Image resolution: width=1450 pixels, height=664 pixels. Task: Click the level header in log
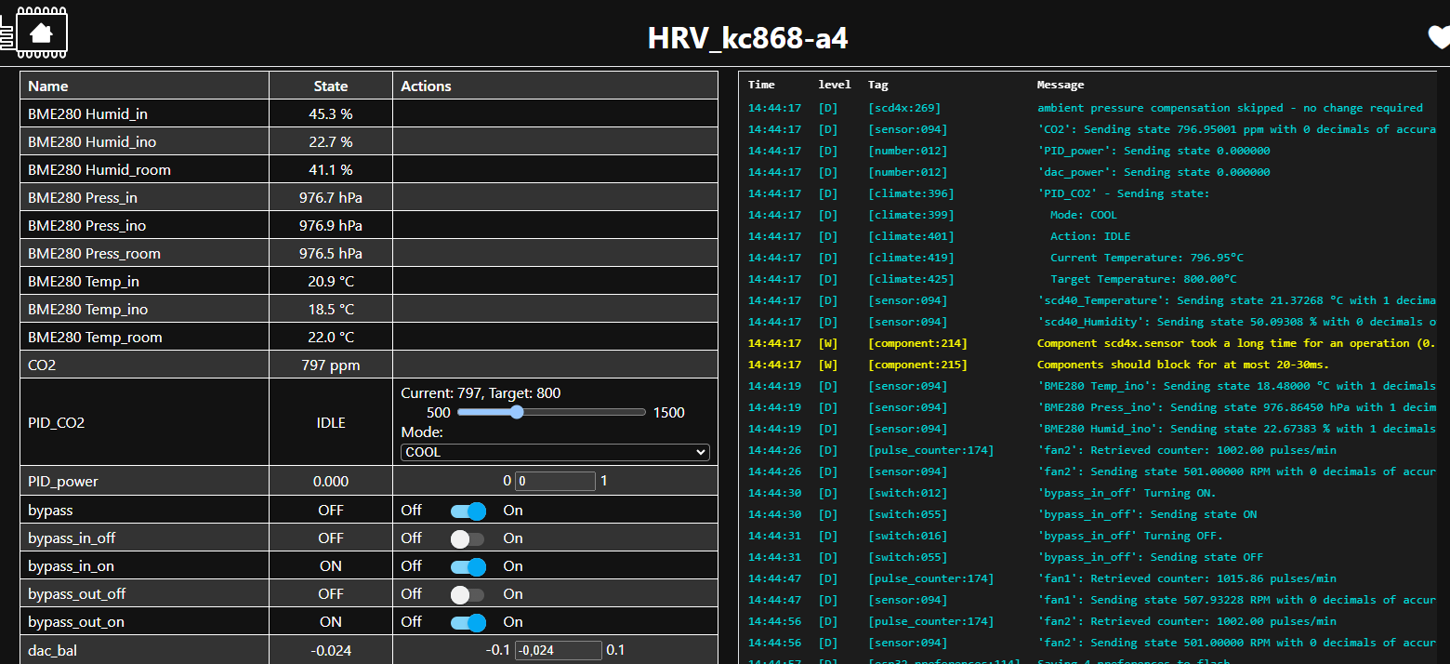pos(835,85)
